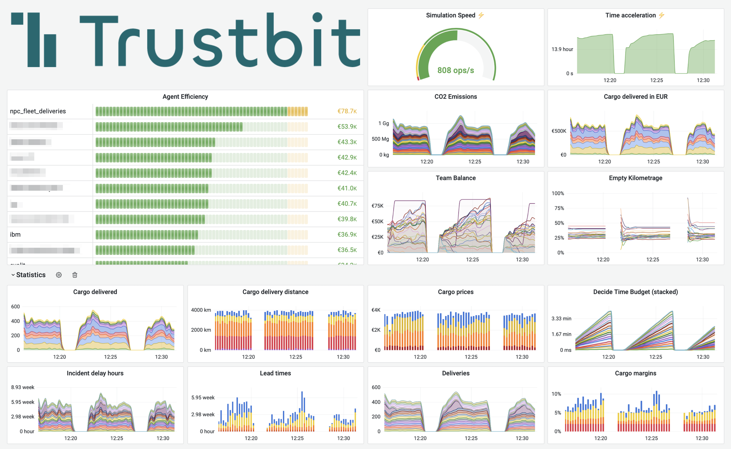Delete Statistics row with trash icon
This screenshot has width=731, height=449.
click(75, 275)
